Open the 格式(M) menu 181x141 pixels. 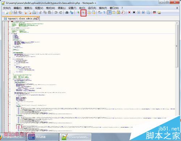[50, 8]
